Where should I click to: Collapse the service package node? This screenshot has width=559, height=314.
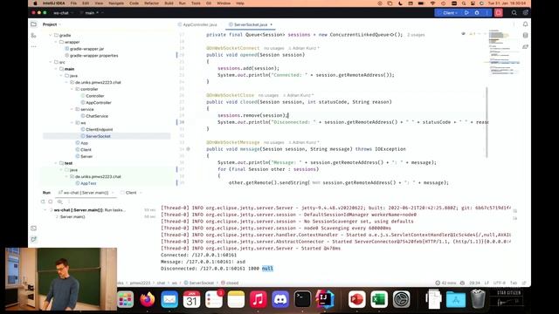point(72,109)
